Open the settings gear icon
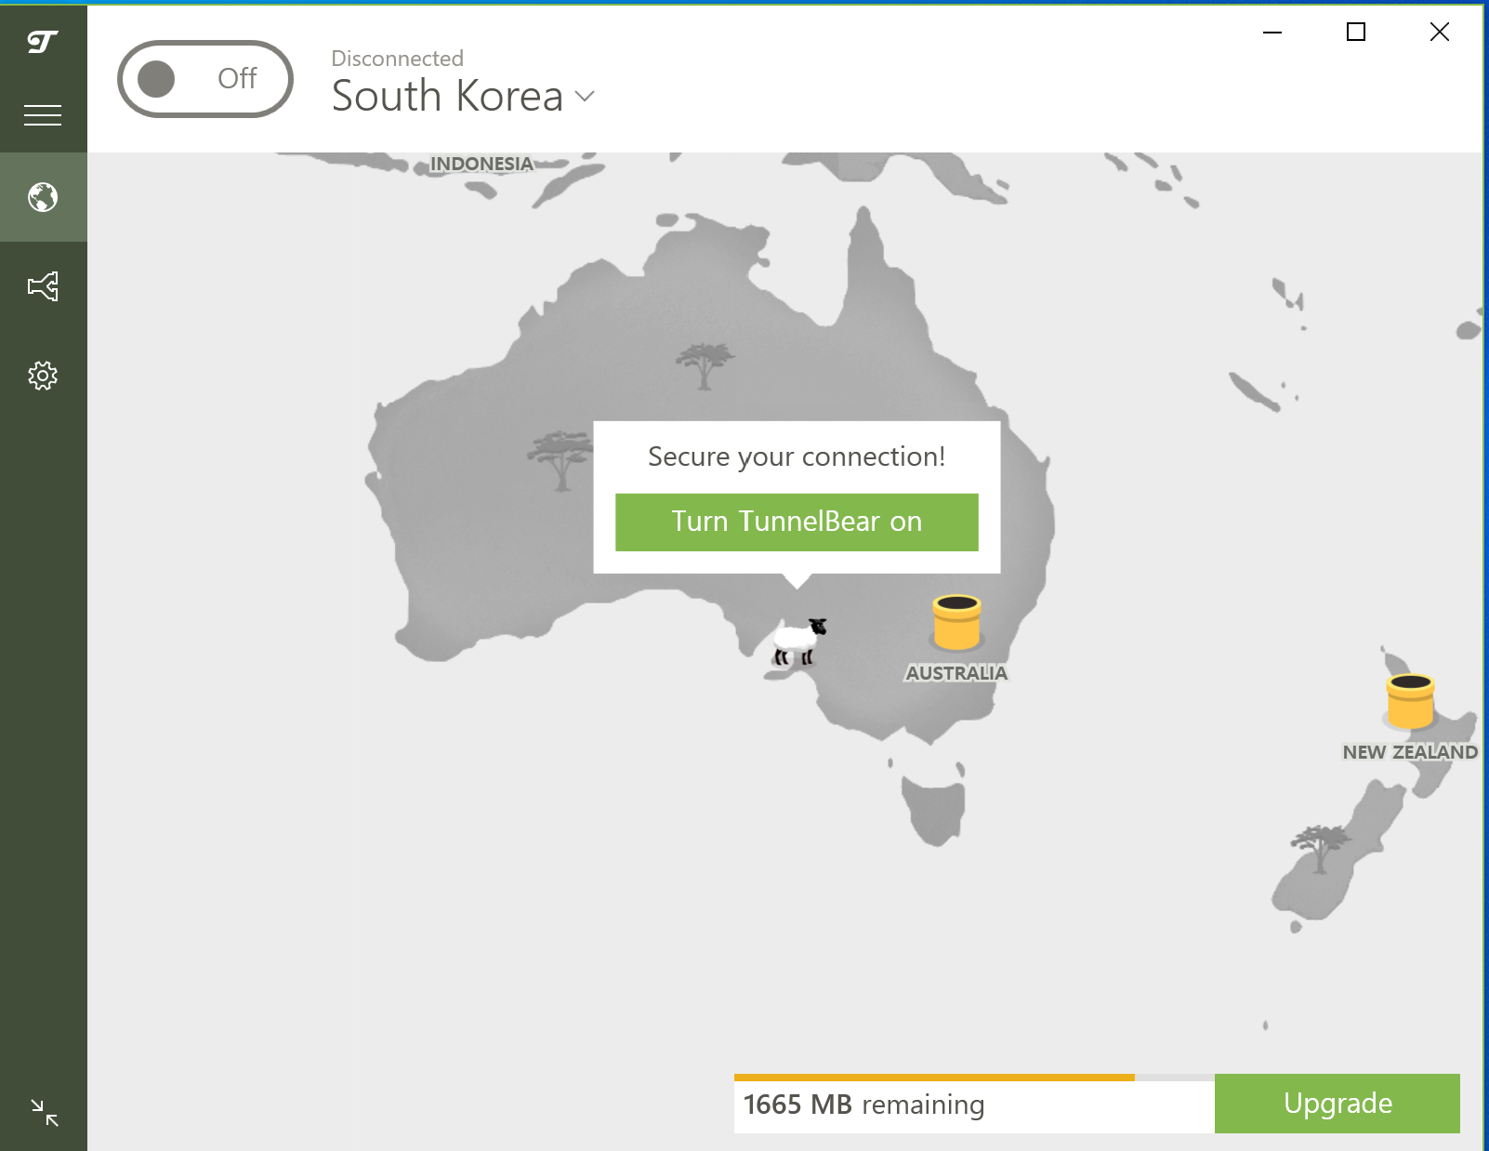 43,376
